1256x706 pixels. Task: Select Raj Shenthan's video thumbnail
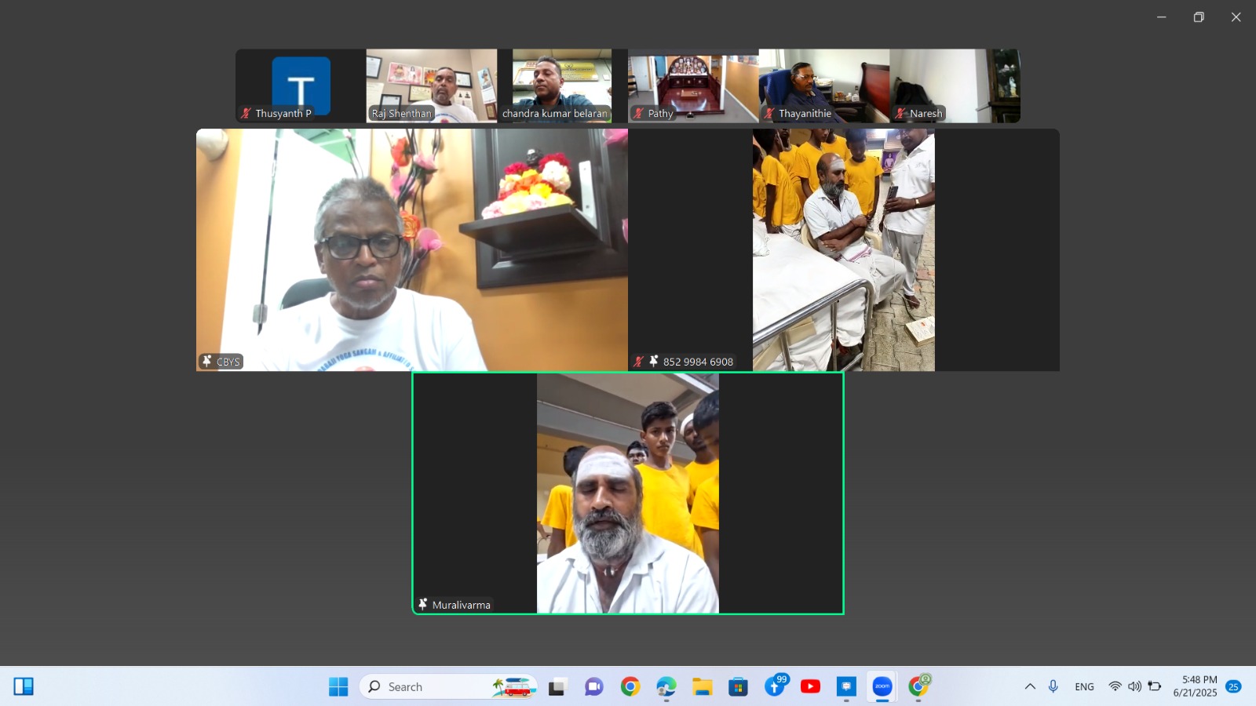(x=431, y=86)
